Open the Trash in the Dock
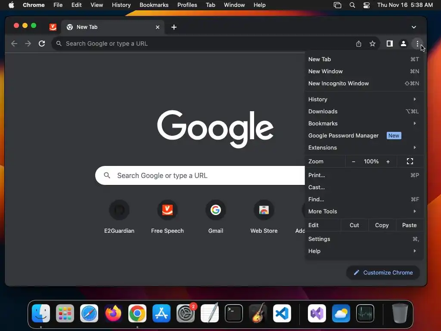Screen dimensions: 441x331 pos(400,313)
